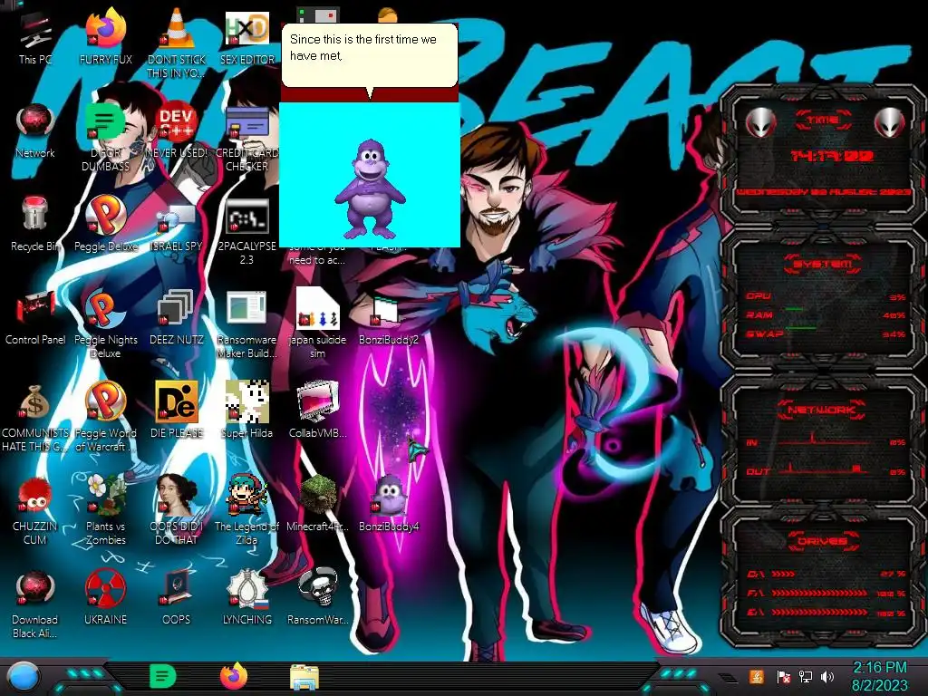
Task: Open Control Panel desktop icon
Action: point(35,316)
